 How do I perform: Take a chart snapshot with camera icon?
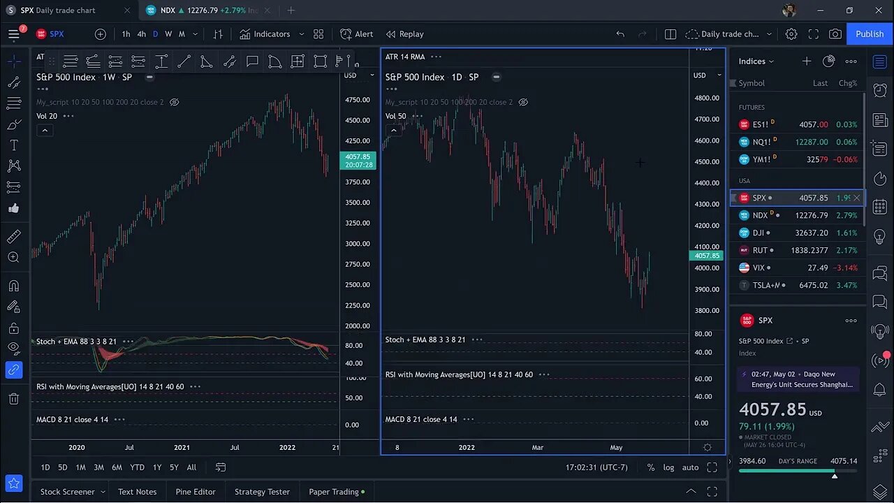835,34
